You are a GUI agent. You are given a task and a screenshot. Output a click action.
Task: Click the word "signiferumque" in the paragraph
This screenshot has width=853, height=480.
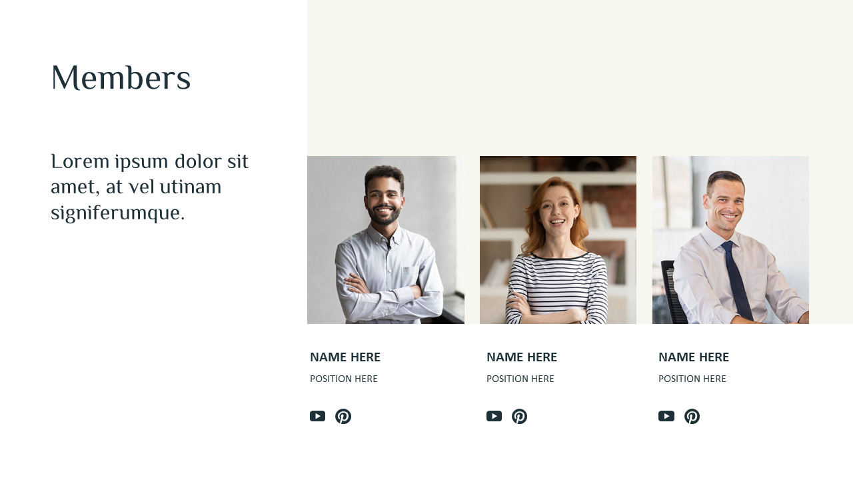pyautogui.click(x=115, y=213)
